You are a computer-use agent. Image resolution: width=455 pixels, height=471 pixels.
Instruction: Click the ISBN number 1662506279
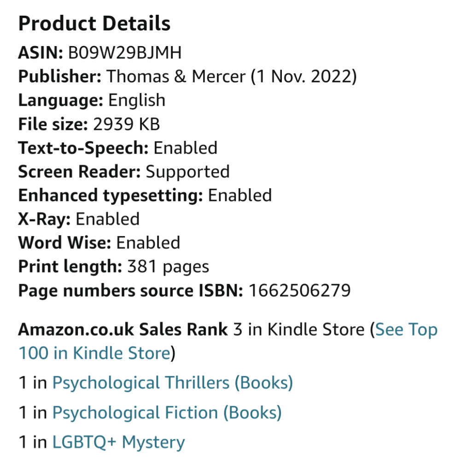pos(299,291)
